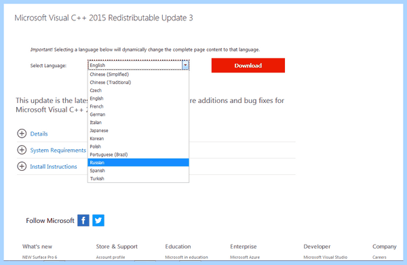Click the What's new footer heading
This screenshot has width=407, height=265.
coord(37,247)
